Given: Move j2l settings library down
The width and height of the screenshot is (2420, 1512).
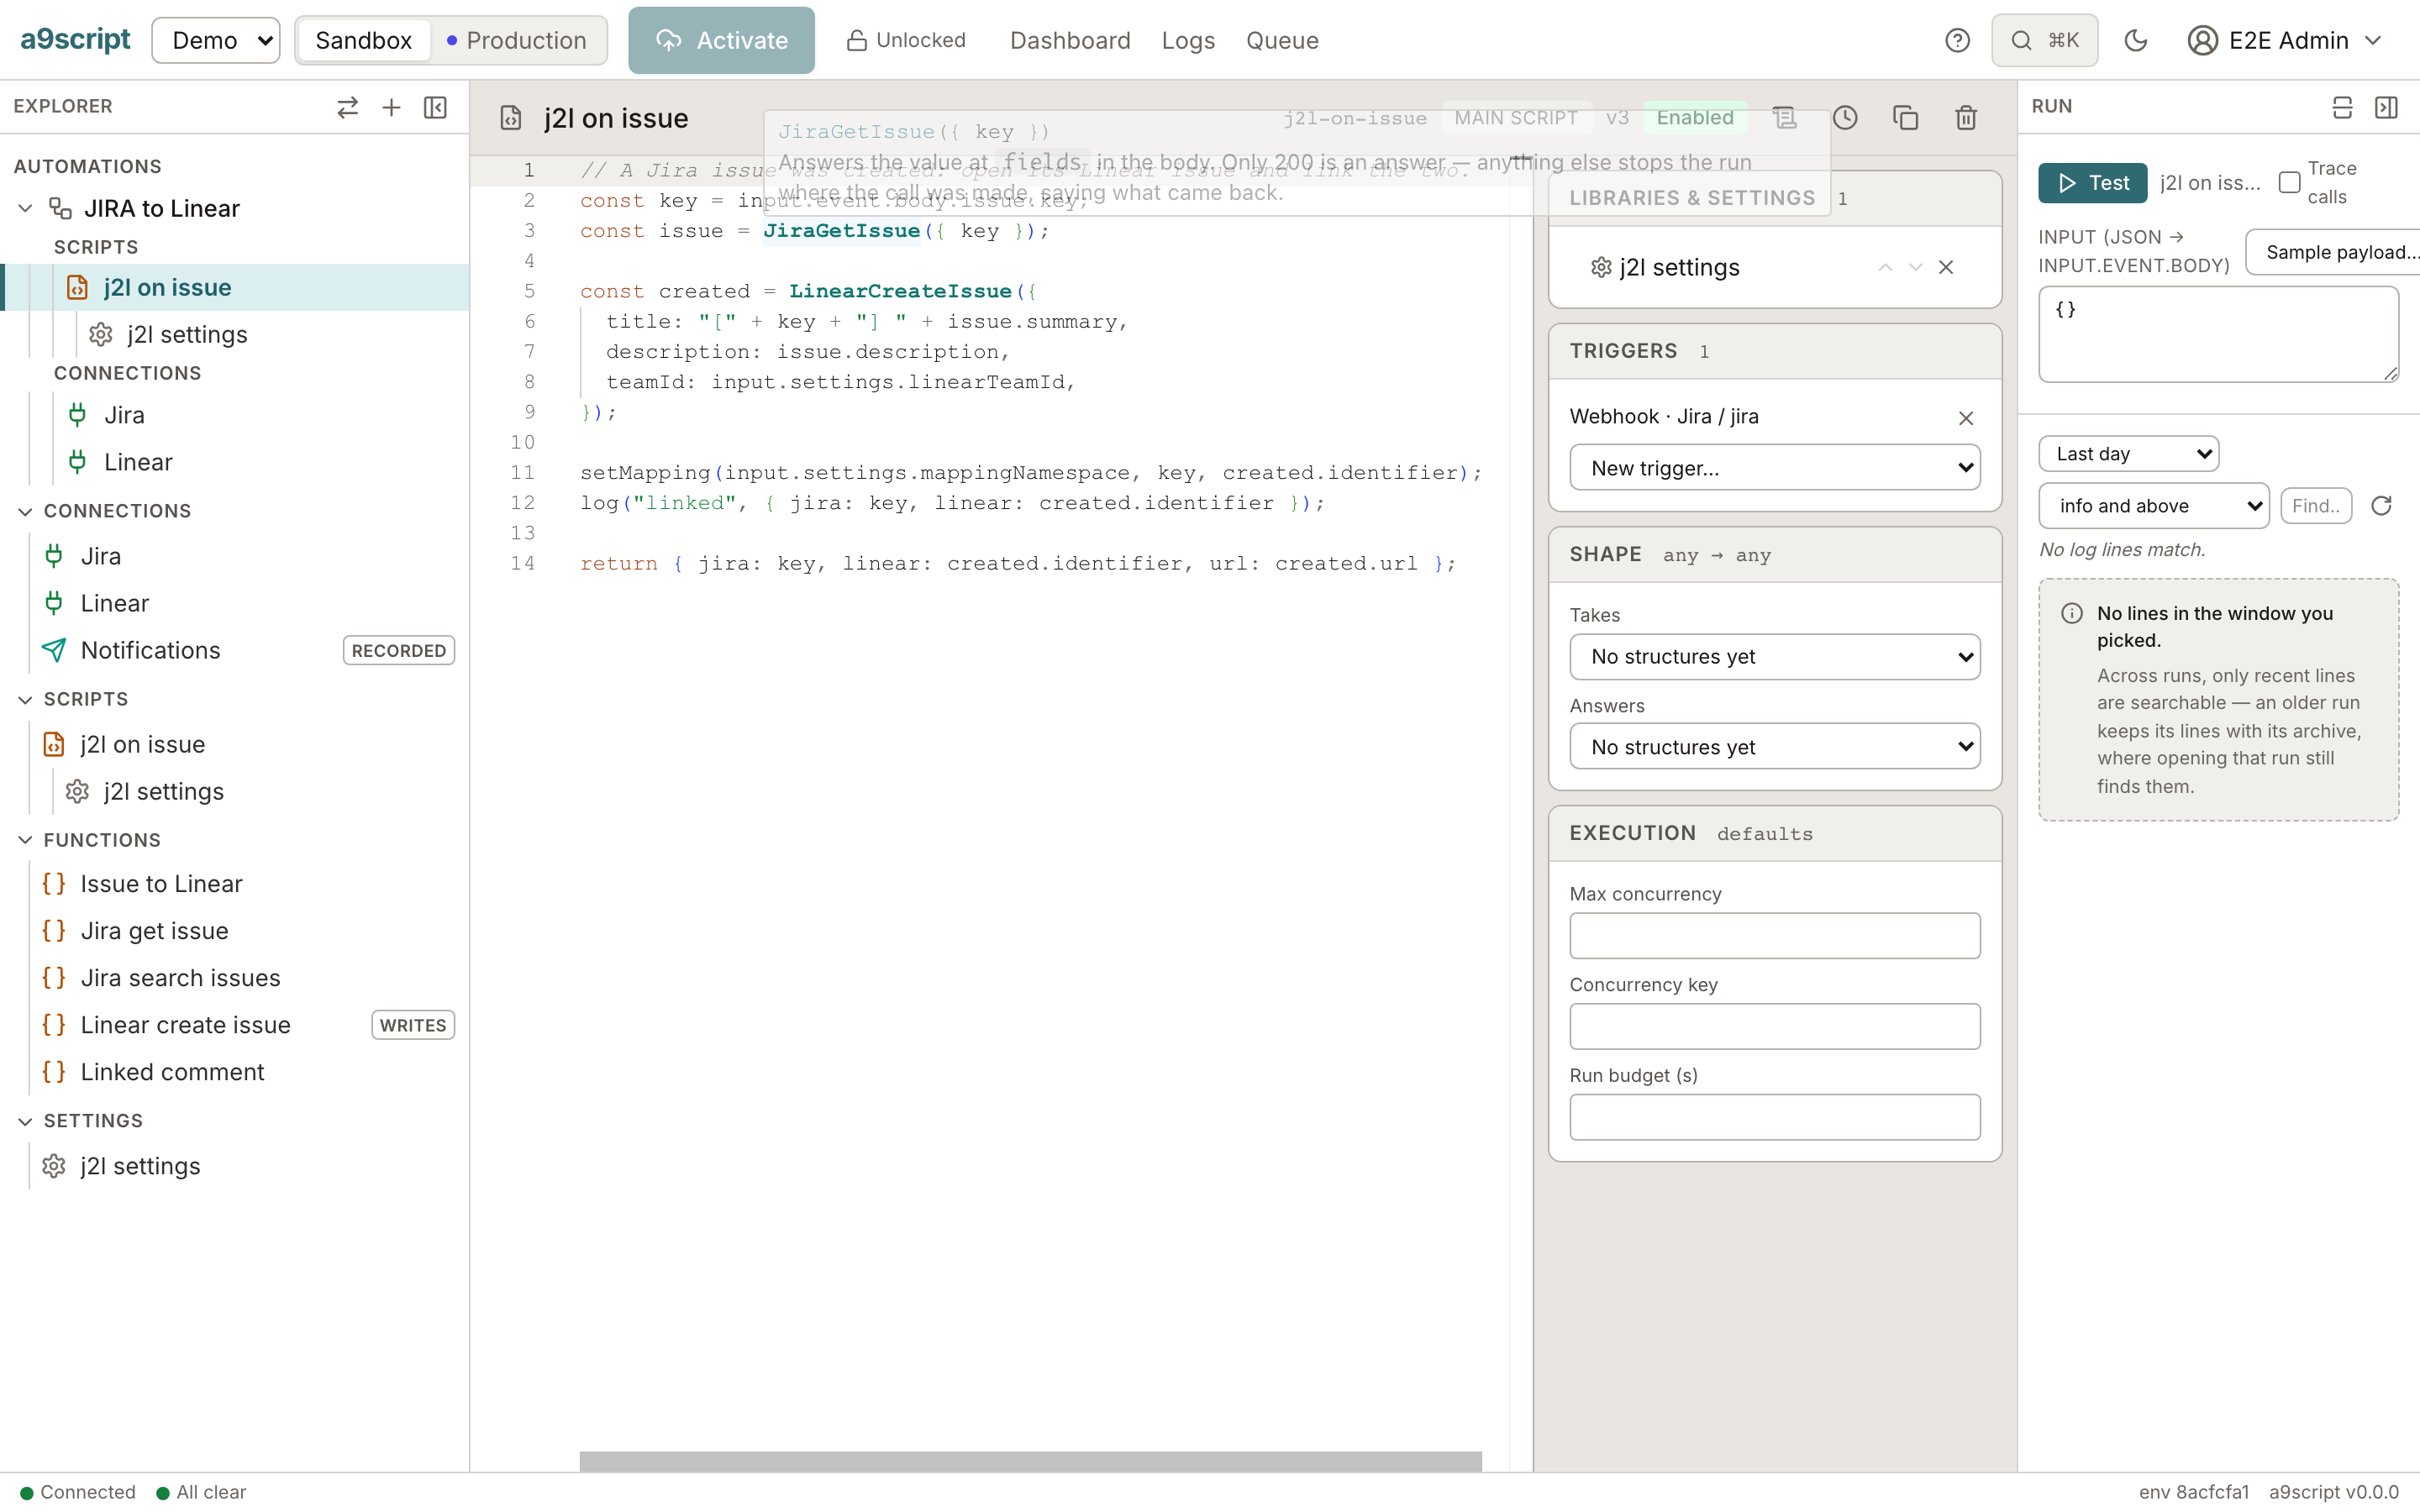Looking at the screenshot, I should (x=1915, y=267).
